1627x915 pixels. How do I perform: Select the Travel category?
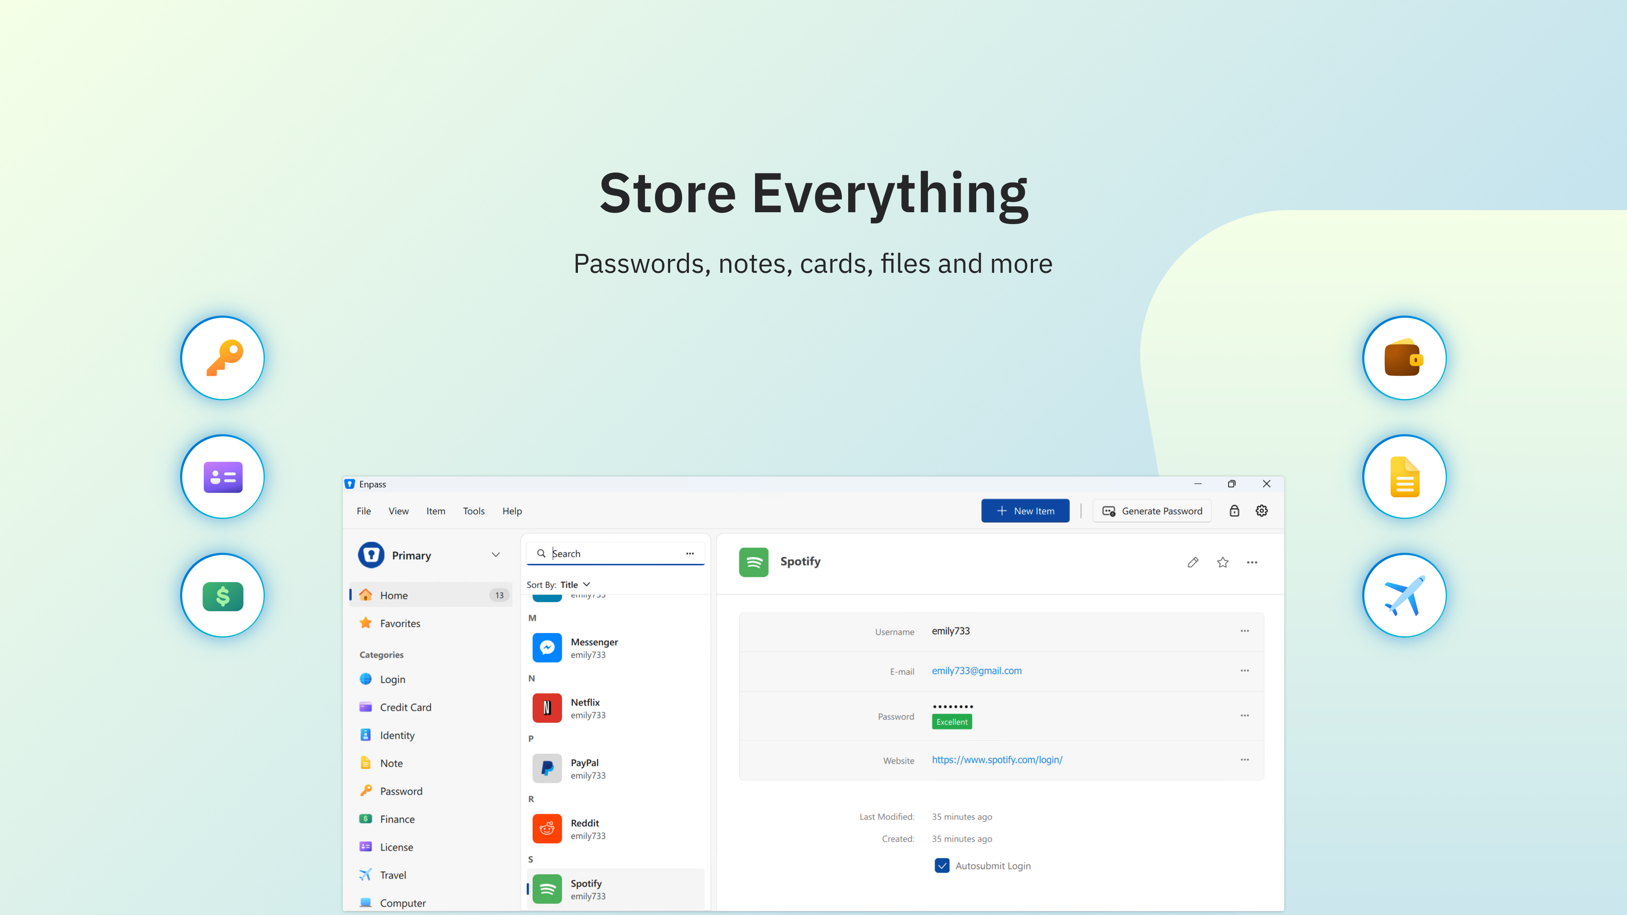click(431, 875)
